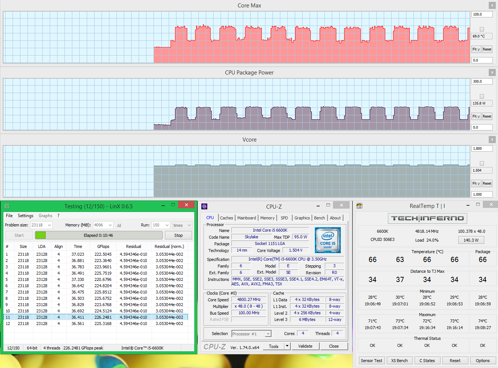The height and width of the screenshot is (368, 498).
Task: Click the Residual (norm.) column header in LinX
Action: pos(169,246)
